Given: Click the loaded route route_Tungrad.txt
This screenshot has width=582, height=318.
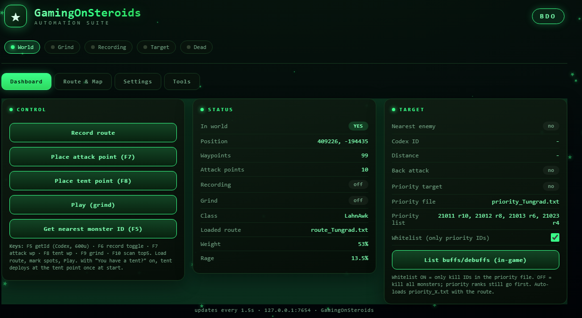Looking at the screenshot, I should (340, 230).
